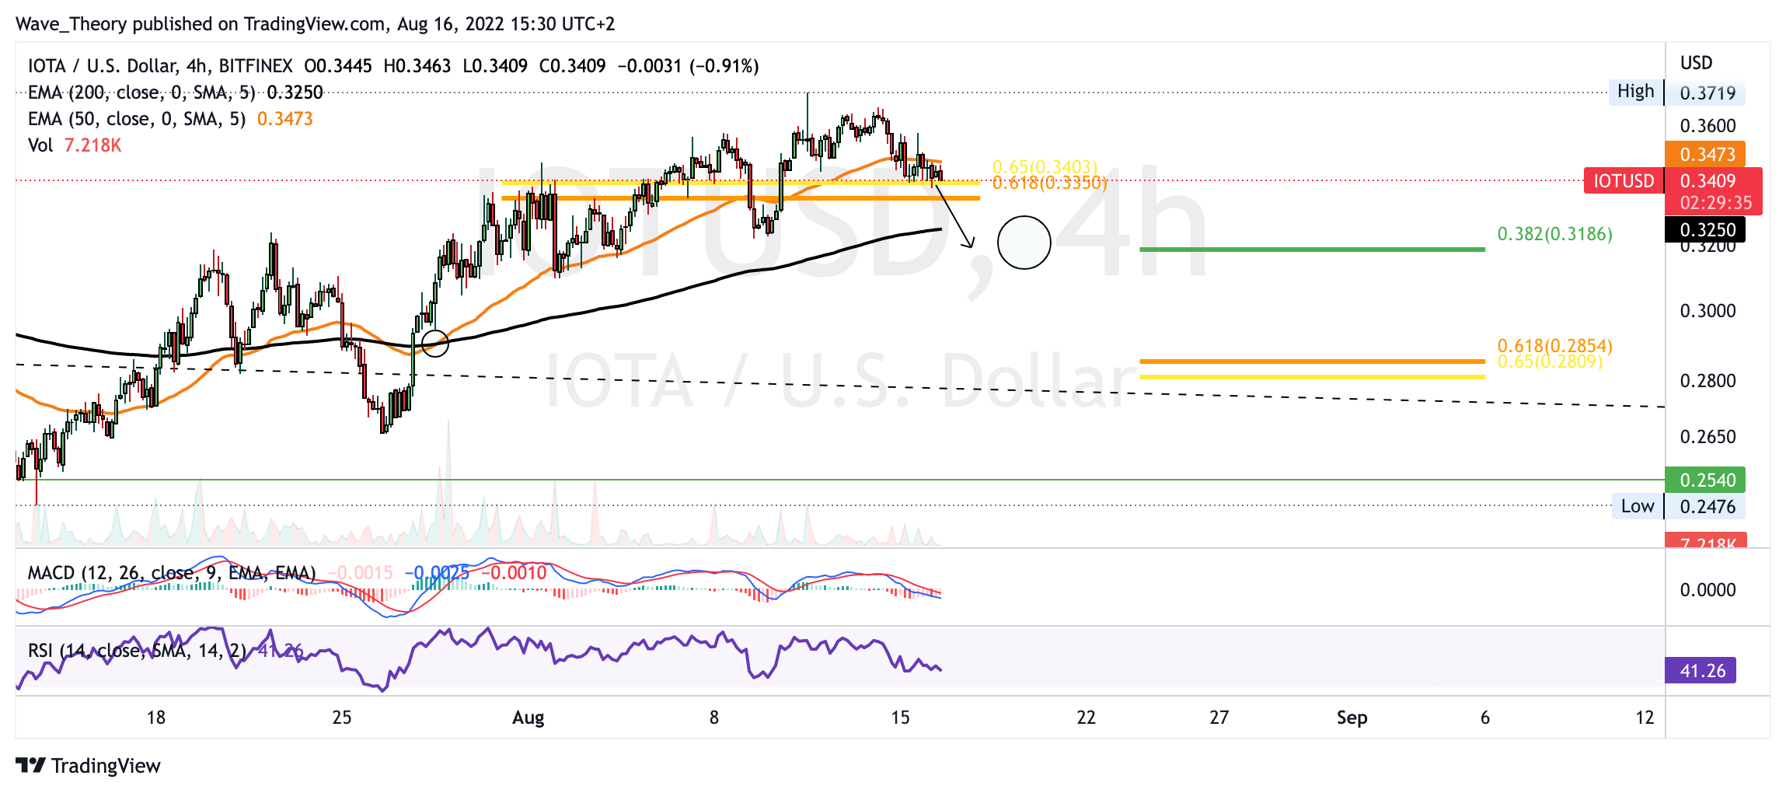The height and width of the screenshot is (793, 1786).
Task: Click the black 0.3250 EMA price label
Action: pyautogui.click(x=1706, y=229)
